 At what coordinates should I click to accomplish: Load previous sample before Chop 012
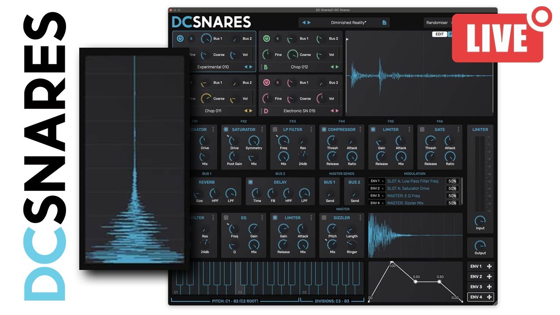tap(332, 67)
